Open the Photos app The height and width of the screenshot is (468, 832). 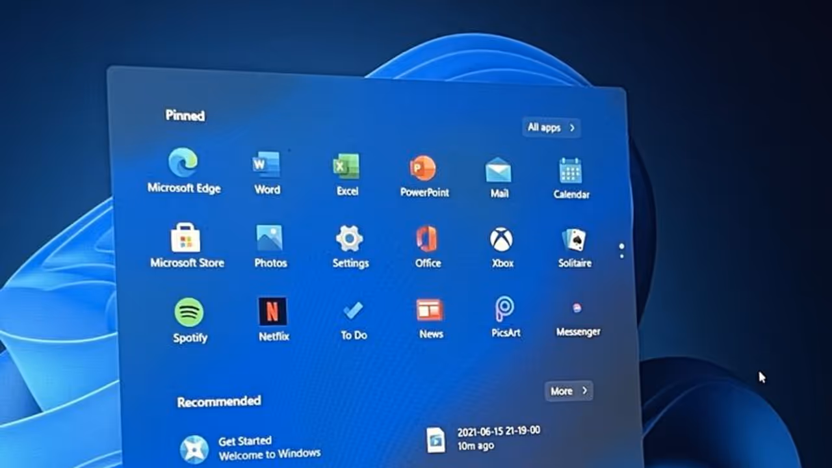[x=270, y=239]
